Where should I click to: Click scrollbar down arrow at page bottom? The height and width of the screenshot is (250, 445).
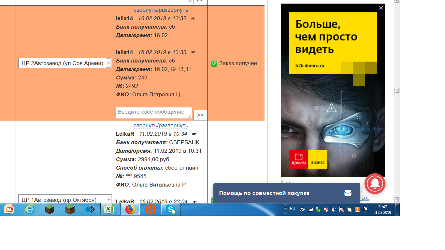397,200
